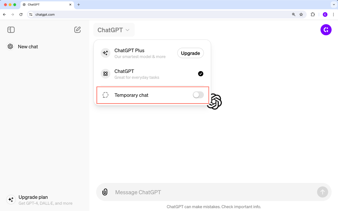Screen dimensions: 338x211
Task: Close the ChatGPT browser tab
Action: point(70,5)
